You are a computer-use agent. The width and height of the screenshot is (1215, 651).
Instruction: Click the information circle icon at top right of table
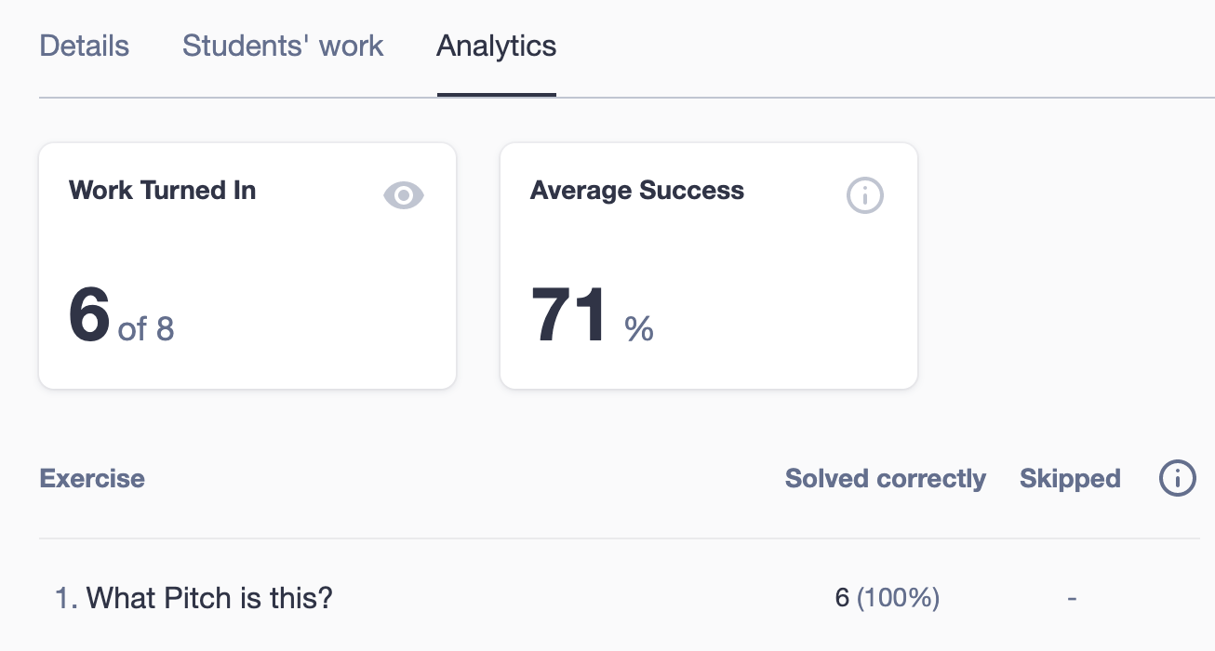coord(1177,478)
